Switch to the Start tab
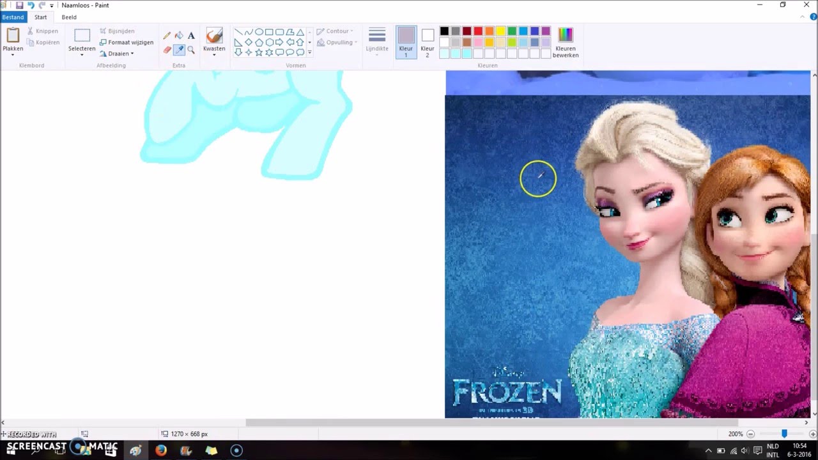818x460 pixels. pyautogui.click(x=40, y=17)
